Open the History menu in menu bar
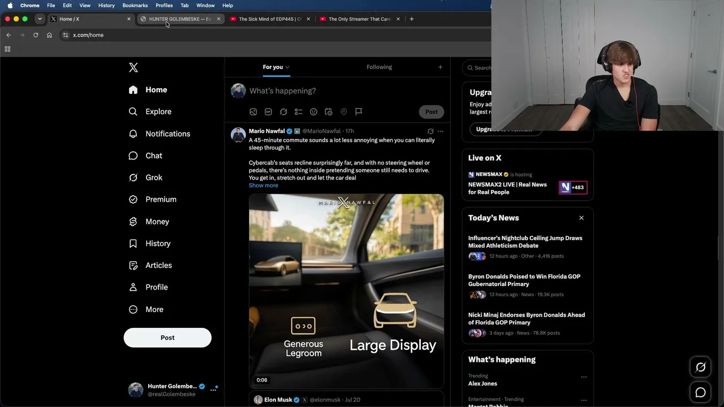The image size is (724, 407). (106, 6)
